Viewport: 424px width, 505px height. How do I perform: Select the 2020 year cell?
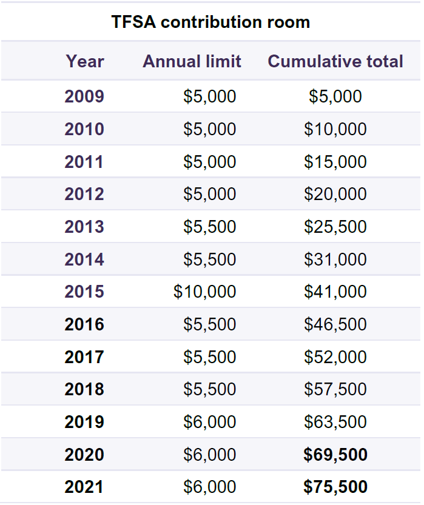pos(84,454)
